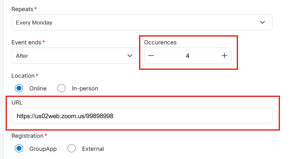This screenshot has width=299, height=159.
Task: Select GroupApp registration radio button
Action: tap(19, 149)
